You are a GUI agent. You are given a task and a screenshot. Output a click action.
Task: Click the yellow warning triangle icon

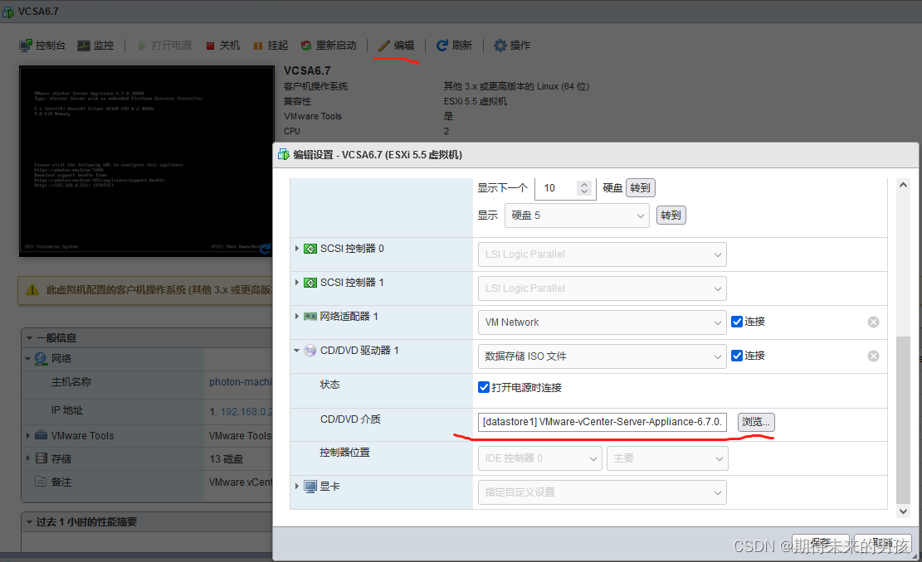32,289
